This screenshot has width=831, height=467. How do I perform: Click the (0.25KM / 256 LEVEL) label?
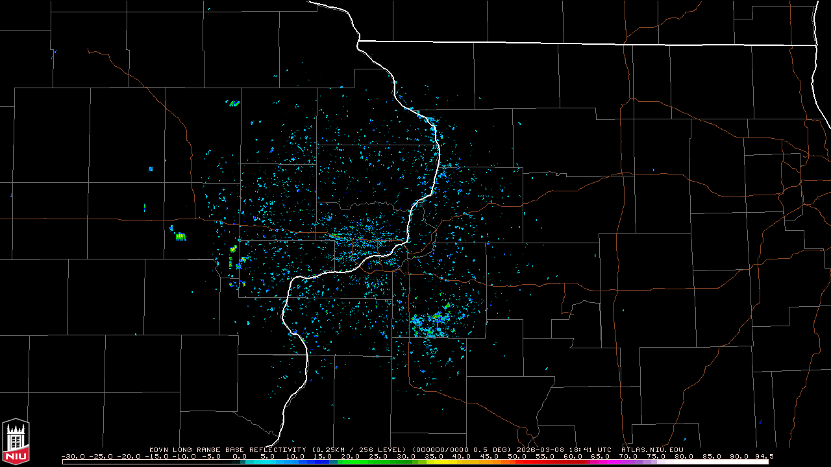(x=358, y=449)
